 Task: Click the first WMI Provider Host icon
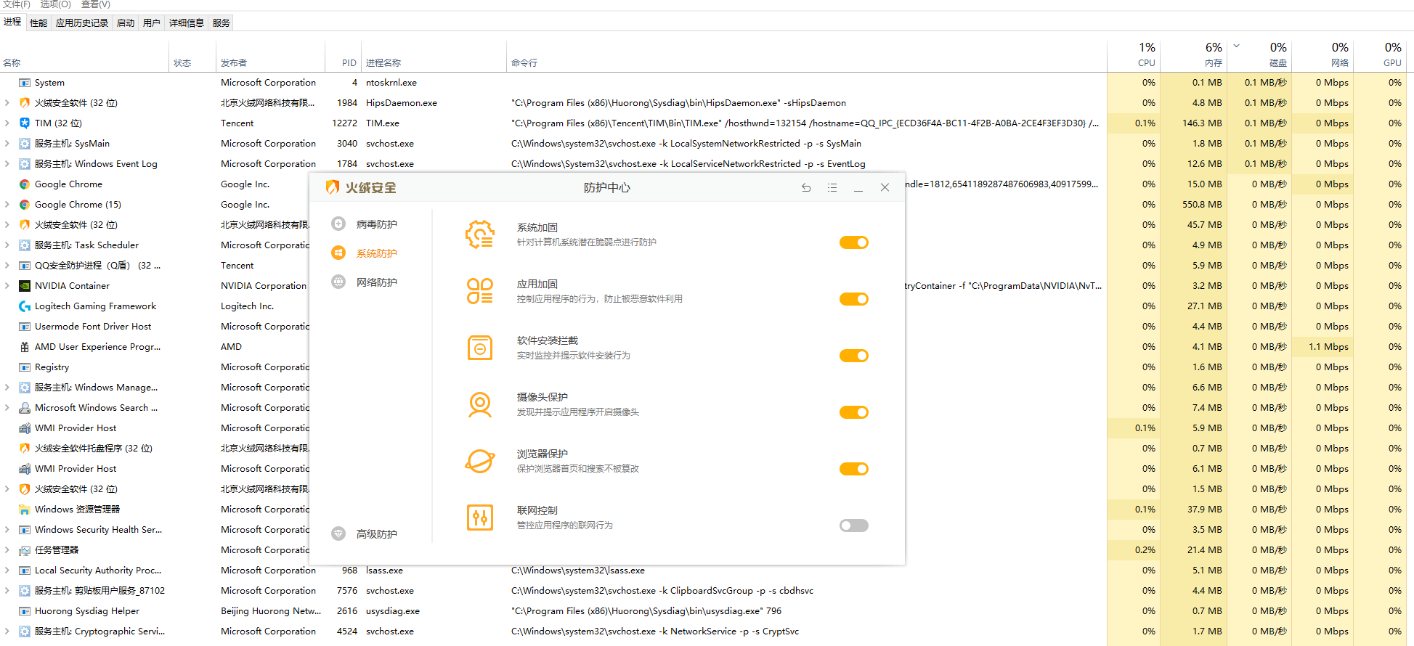pos(25,428)
